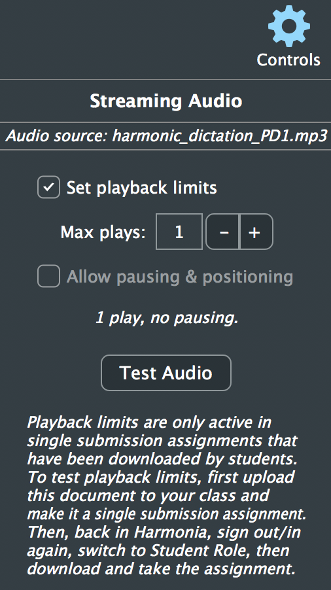Click the harmonic_dictation_PD1.mp3 file name
Viewport: 331px width, 590px height.
coord(220,136)
